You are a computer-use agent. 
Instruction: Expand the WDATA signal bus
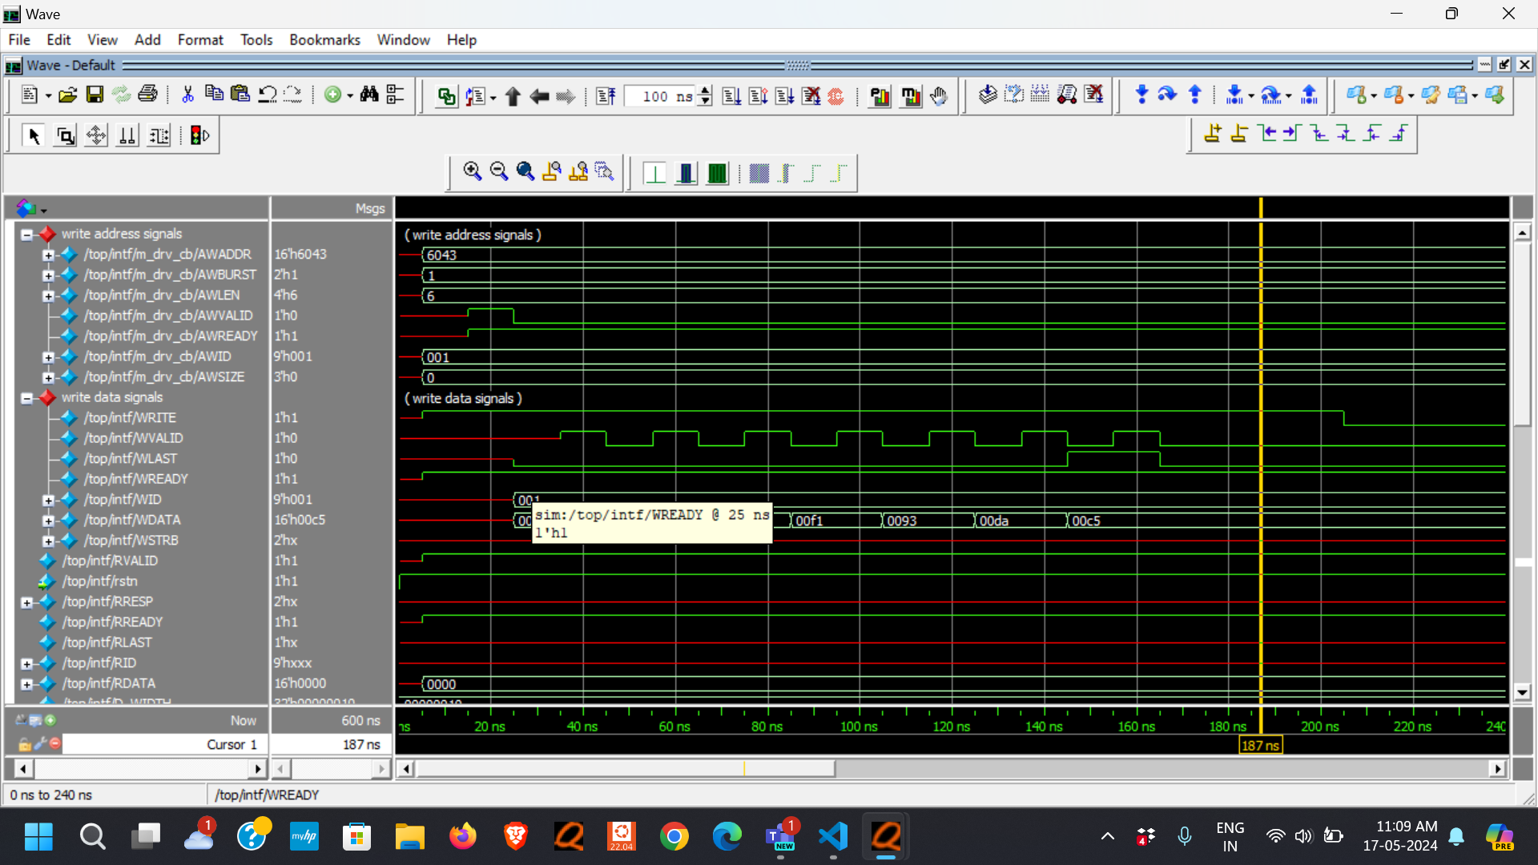point(48,521)
